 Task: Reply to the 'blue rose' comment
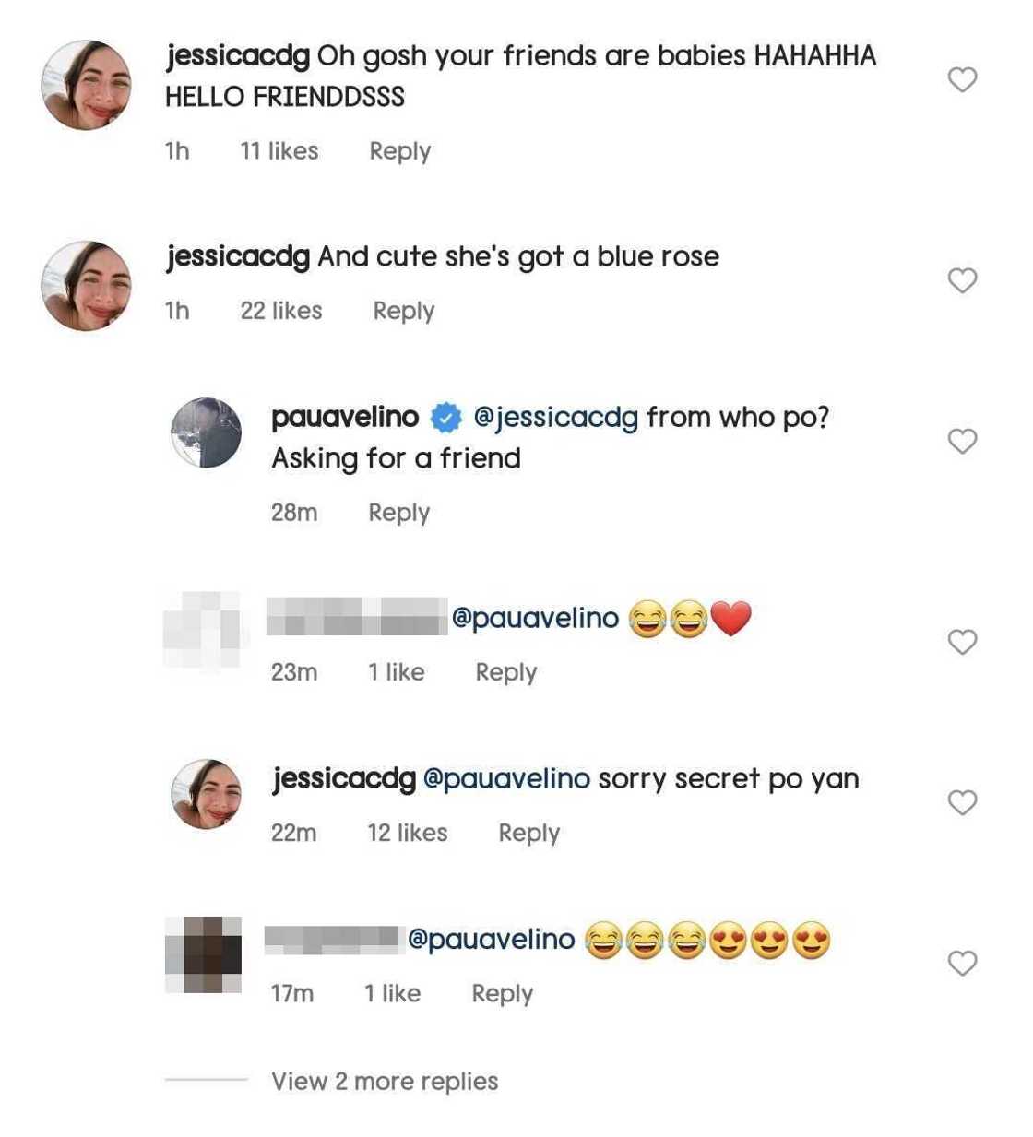(x=403, y=311)
